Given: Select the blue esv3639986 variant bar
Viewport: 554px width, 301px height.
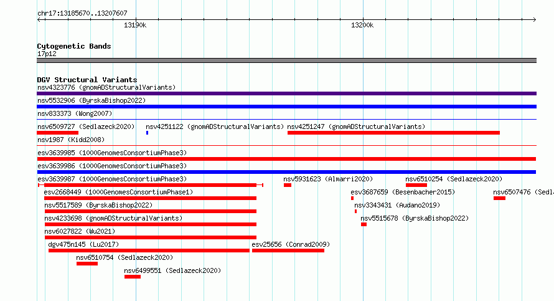Looking at the screenshot, I should click(x=286, y=172).
